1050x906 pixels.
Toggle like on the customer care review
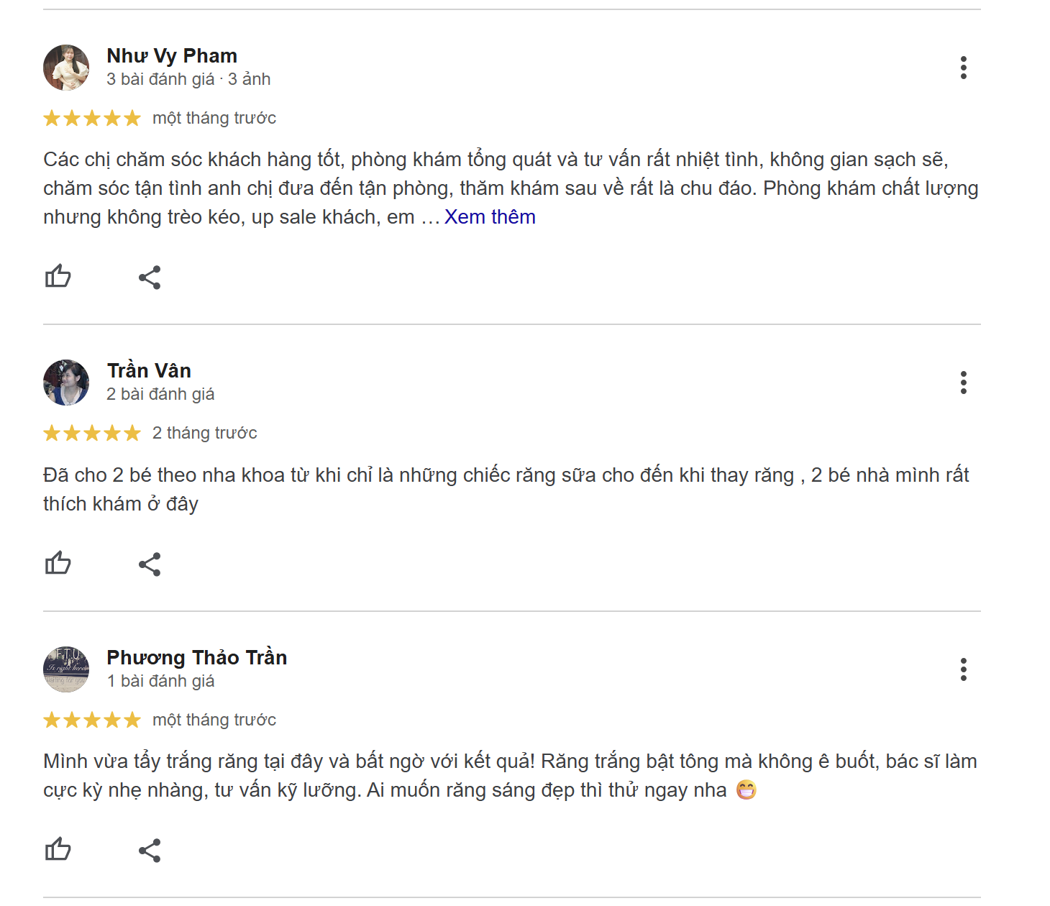click(x=58, y=275)
